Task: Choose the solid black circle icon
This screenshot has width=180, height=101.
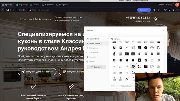Action: tap(146, 48)
